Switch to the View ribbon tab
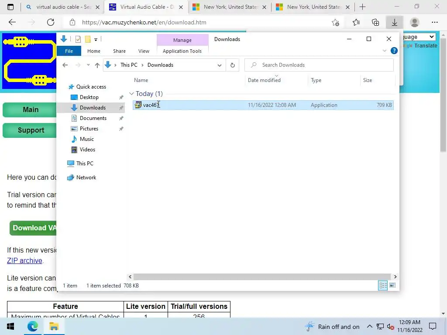The height and width of the screenshot is (335, 447). [x=144, y=51]
